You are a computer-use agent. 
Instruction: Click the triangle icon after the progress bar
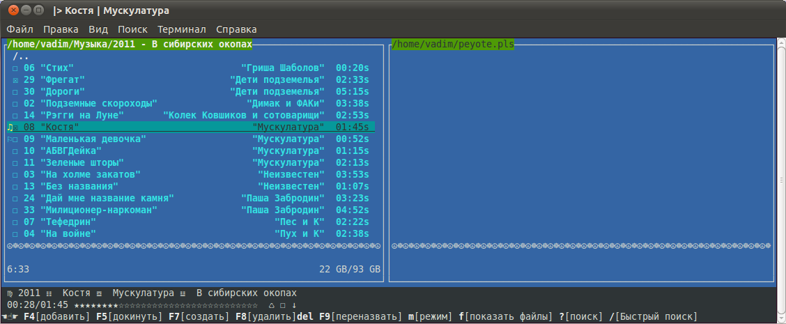[x=271, y=305]
